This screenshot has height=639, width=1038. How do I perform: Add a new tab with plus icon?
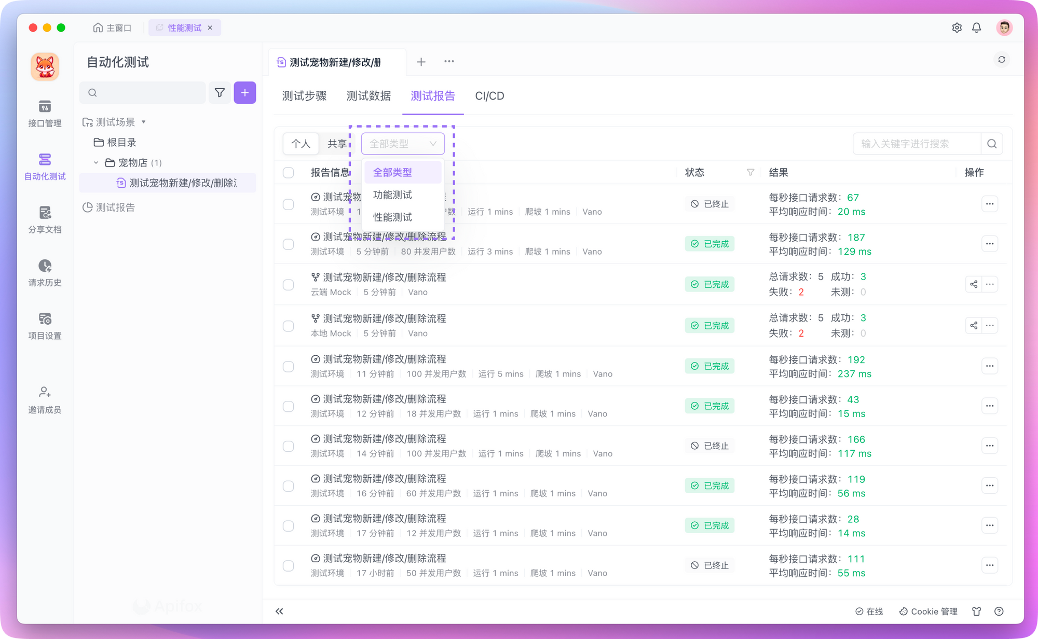coord(421,62)
